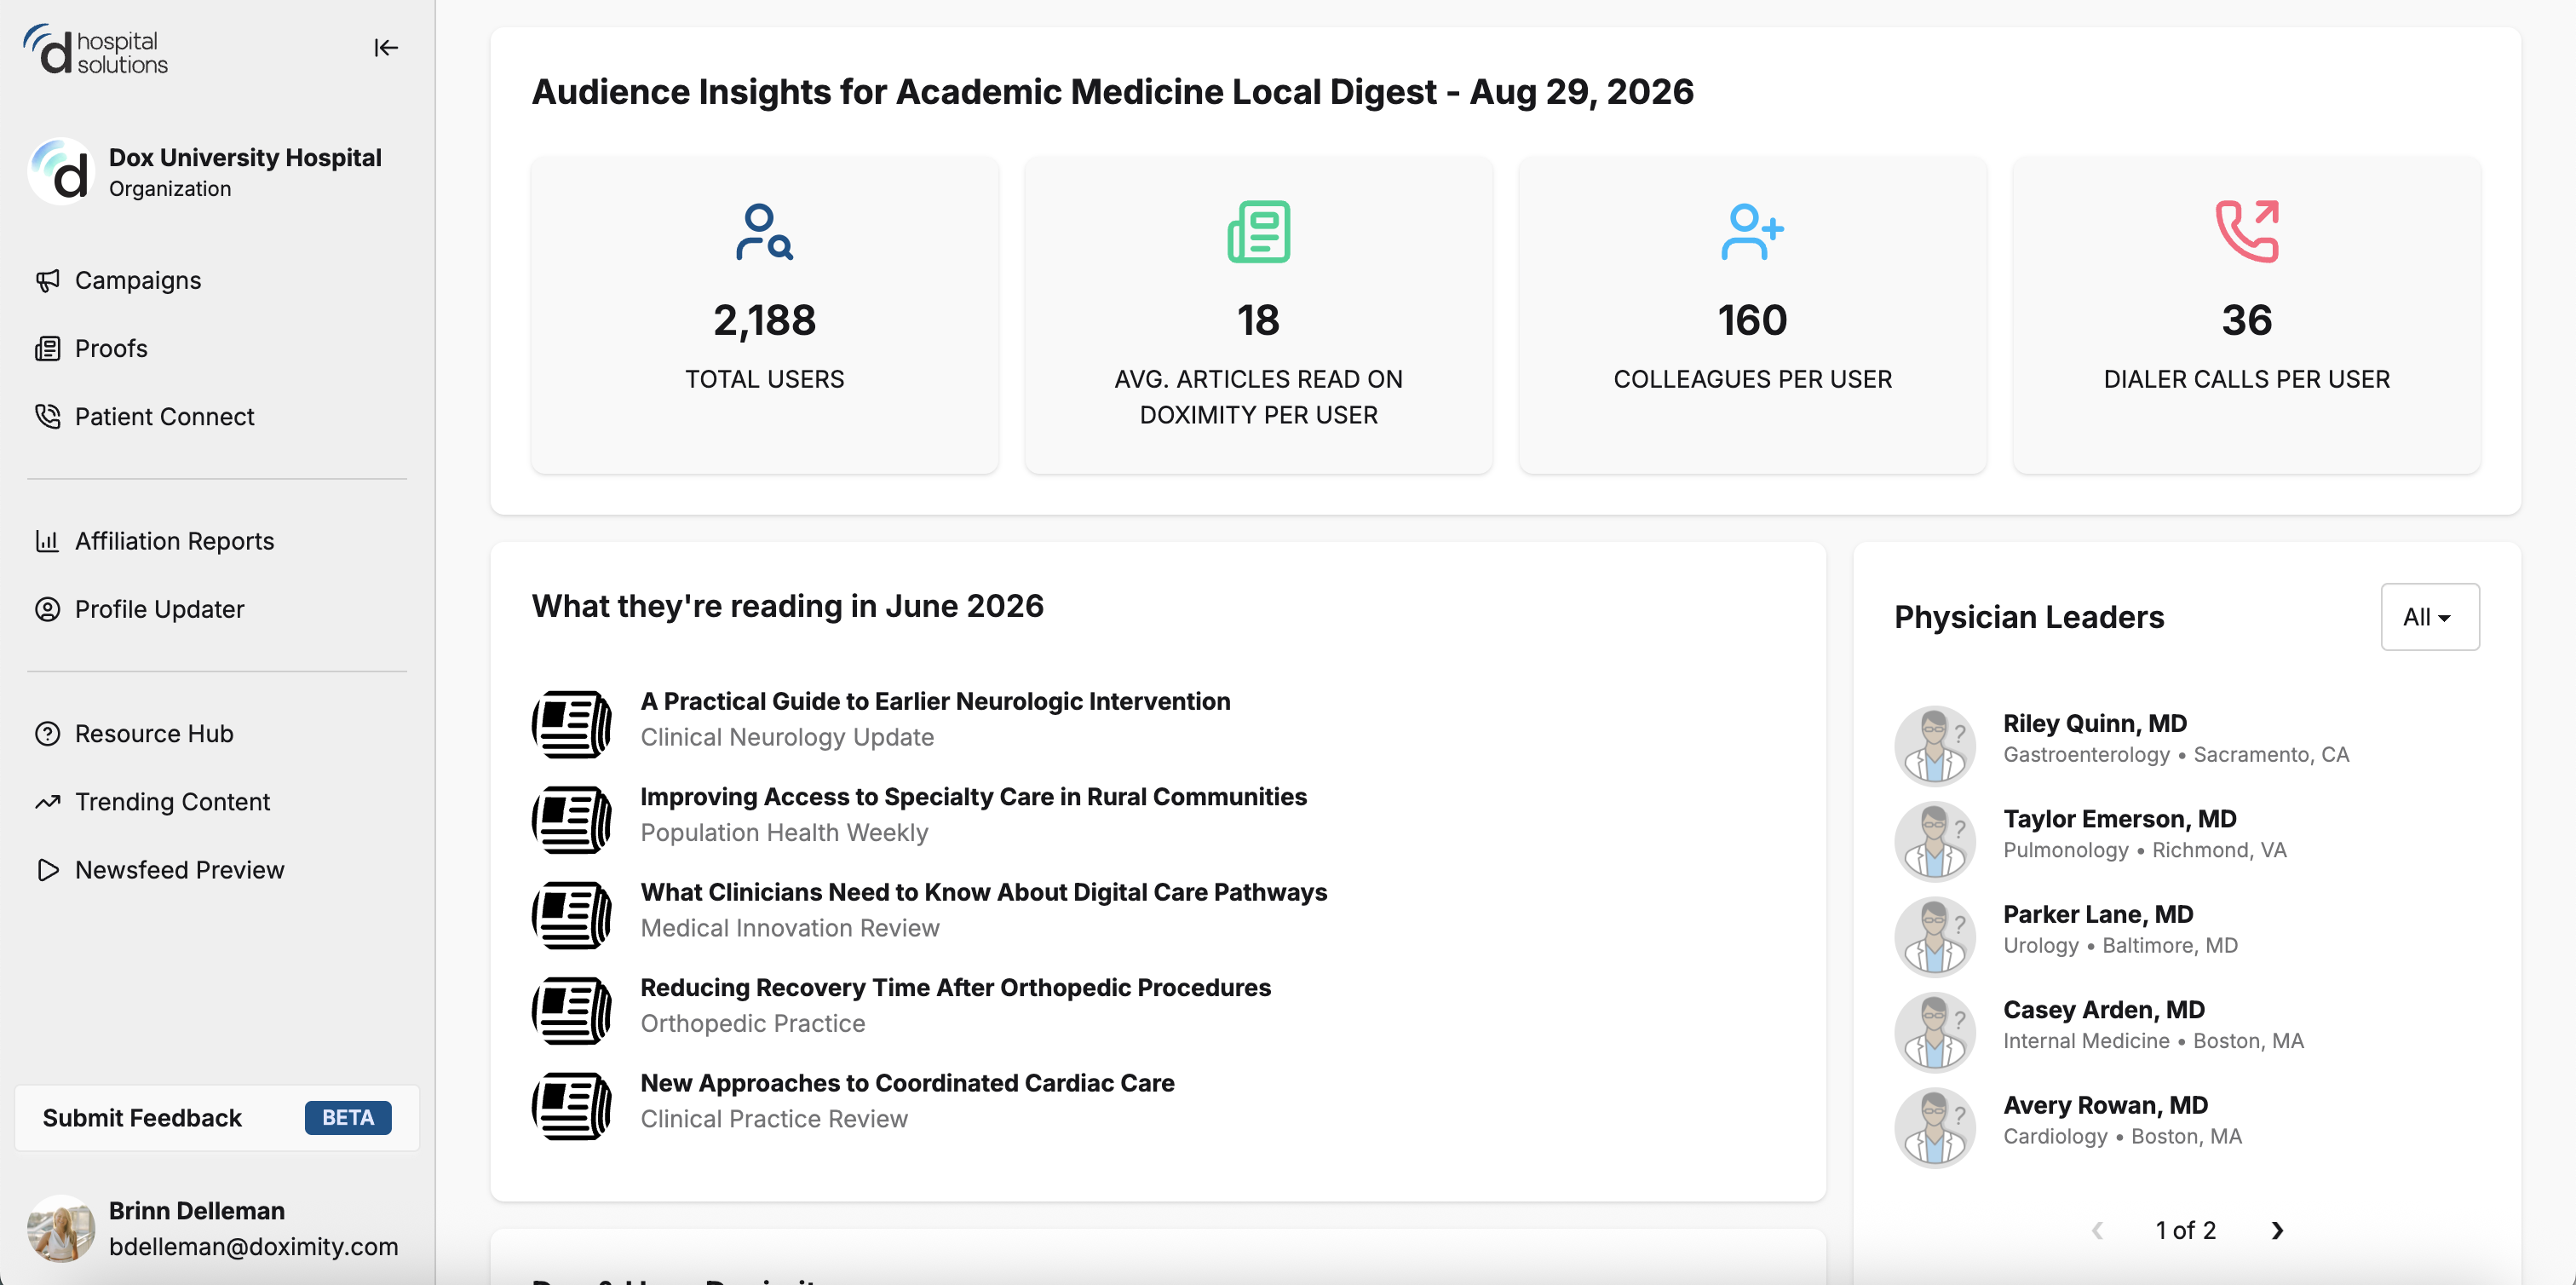Click the Proofs newspaper icon
This screenshot has height=1285, width=2576.
[47, 349]
